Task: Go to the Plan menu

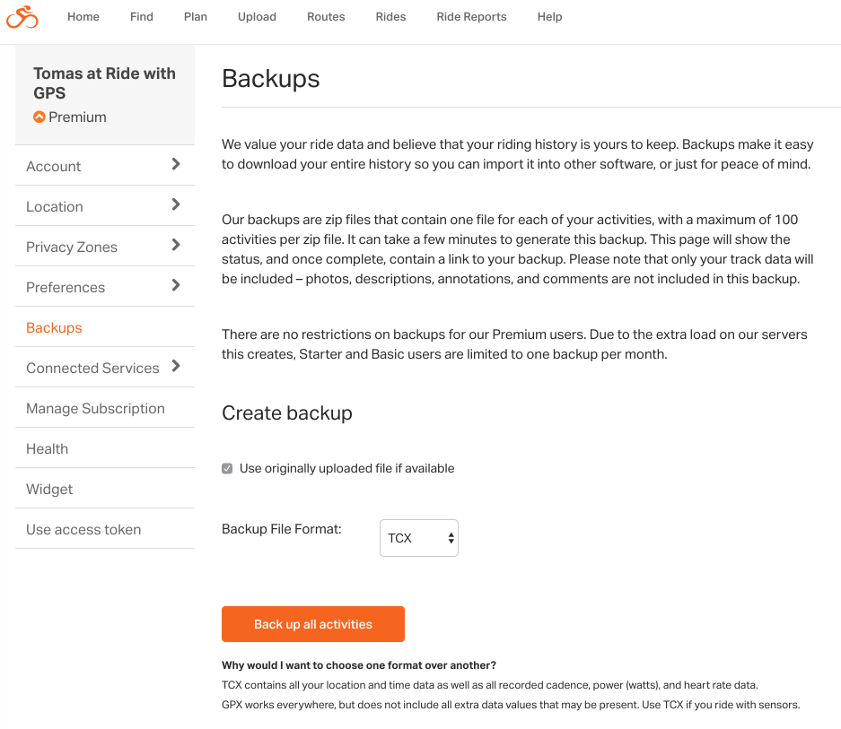Action: pos(196,17)
